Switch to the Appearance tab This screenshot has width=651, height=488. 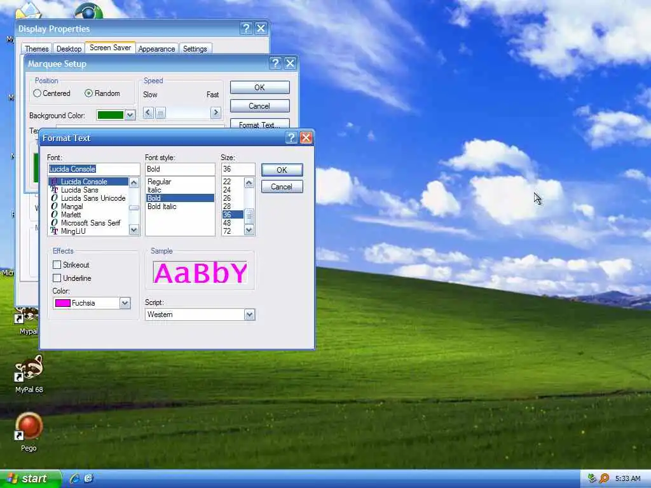(156, 48)
